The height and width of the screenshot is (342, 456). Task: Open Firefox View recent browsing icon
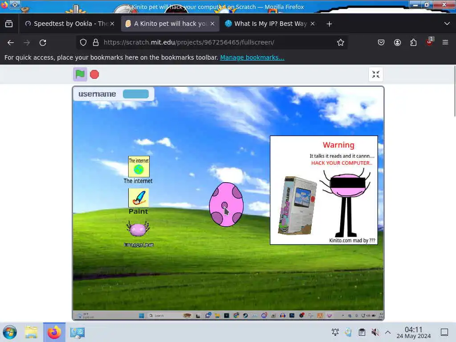coord(9,24)
